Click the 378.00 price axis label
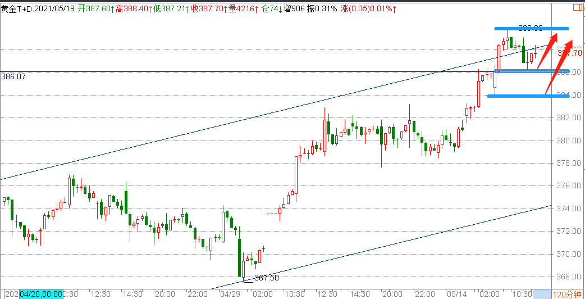Screen dimensions: 585x299 coord(569,163)
